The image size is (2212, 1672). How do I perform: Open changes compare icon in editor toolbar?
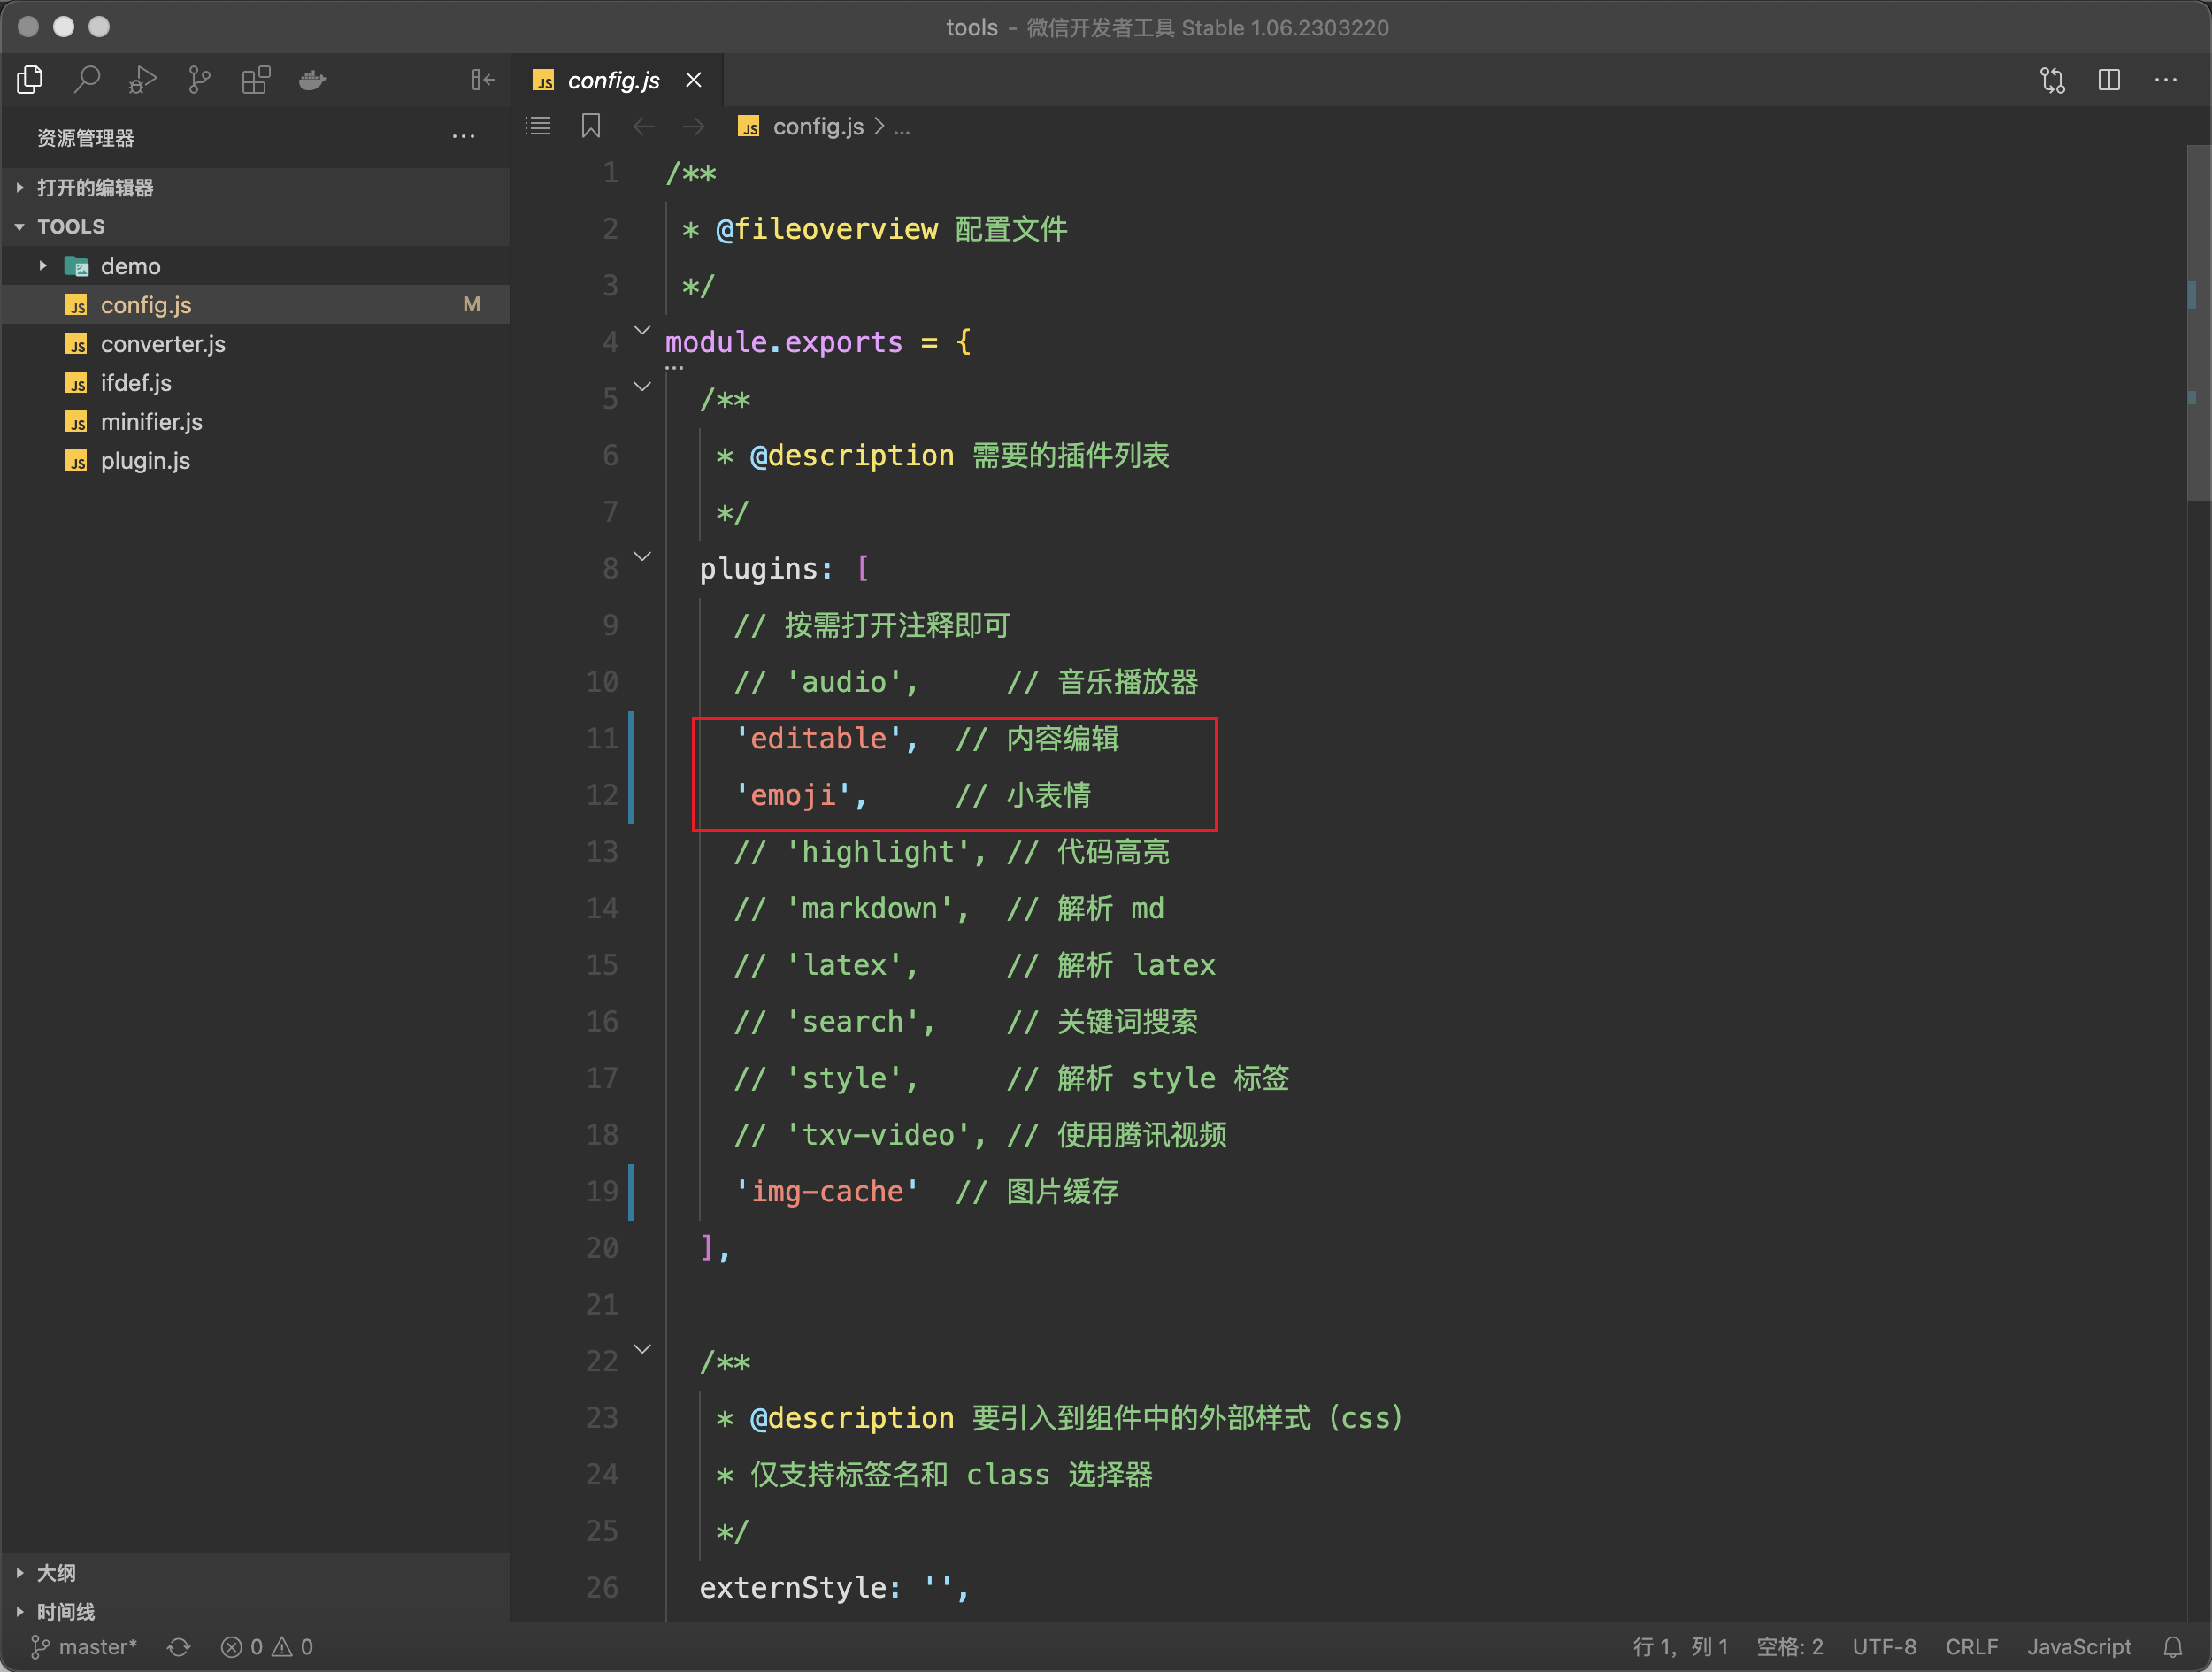[x=2052, y=80]
